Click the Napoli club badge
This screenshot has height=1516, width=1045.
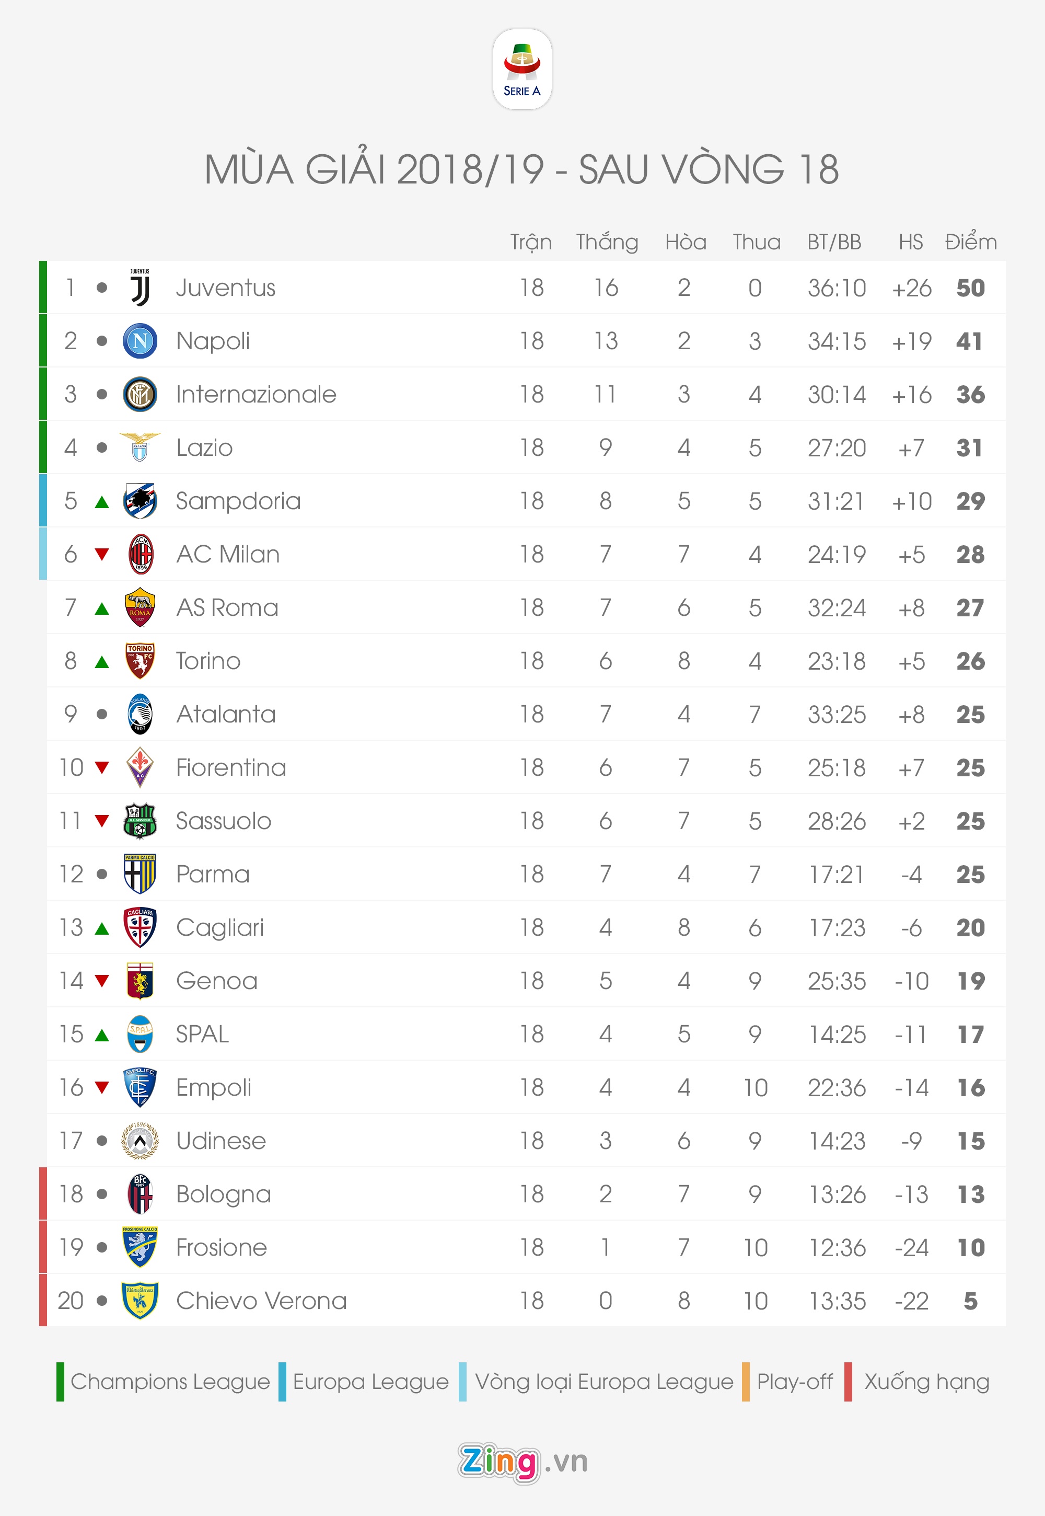[x=140, y=341]
